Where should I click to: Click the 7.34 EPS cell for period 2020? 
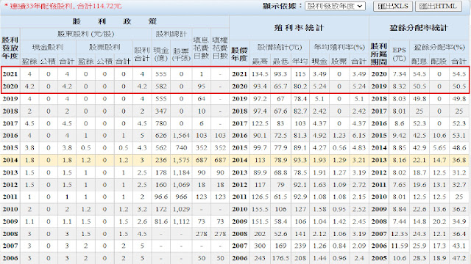click(399, 74)
